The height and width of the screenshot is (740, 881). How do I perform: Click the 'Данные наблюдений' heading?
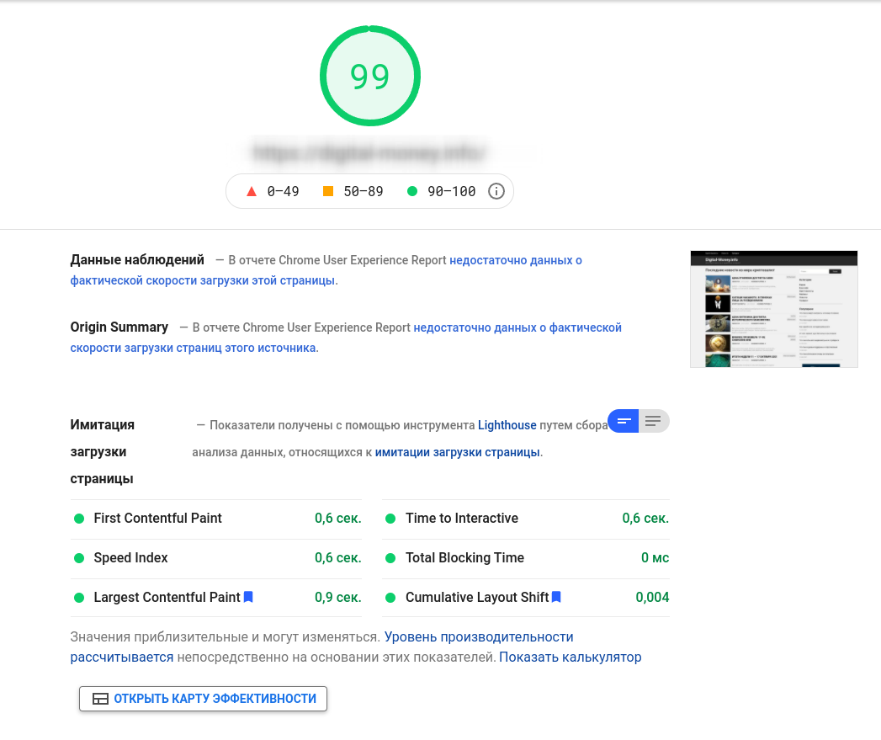[x=137, y=260]
